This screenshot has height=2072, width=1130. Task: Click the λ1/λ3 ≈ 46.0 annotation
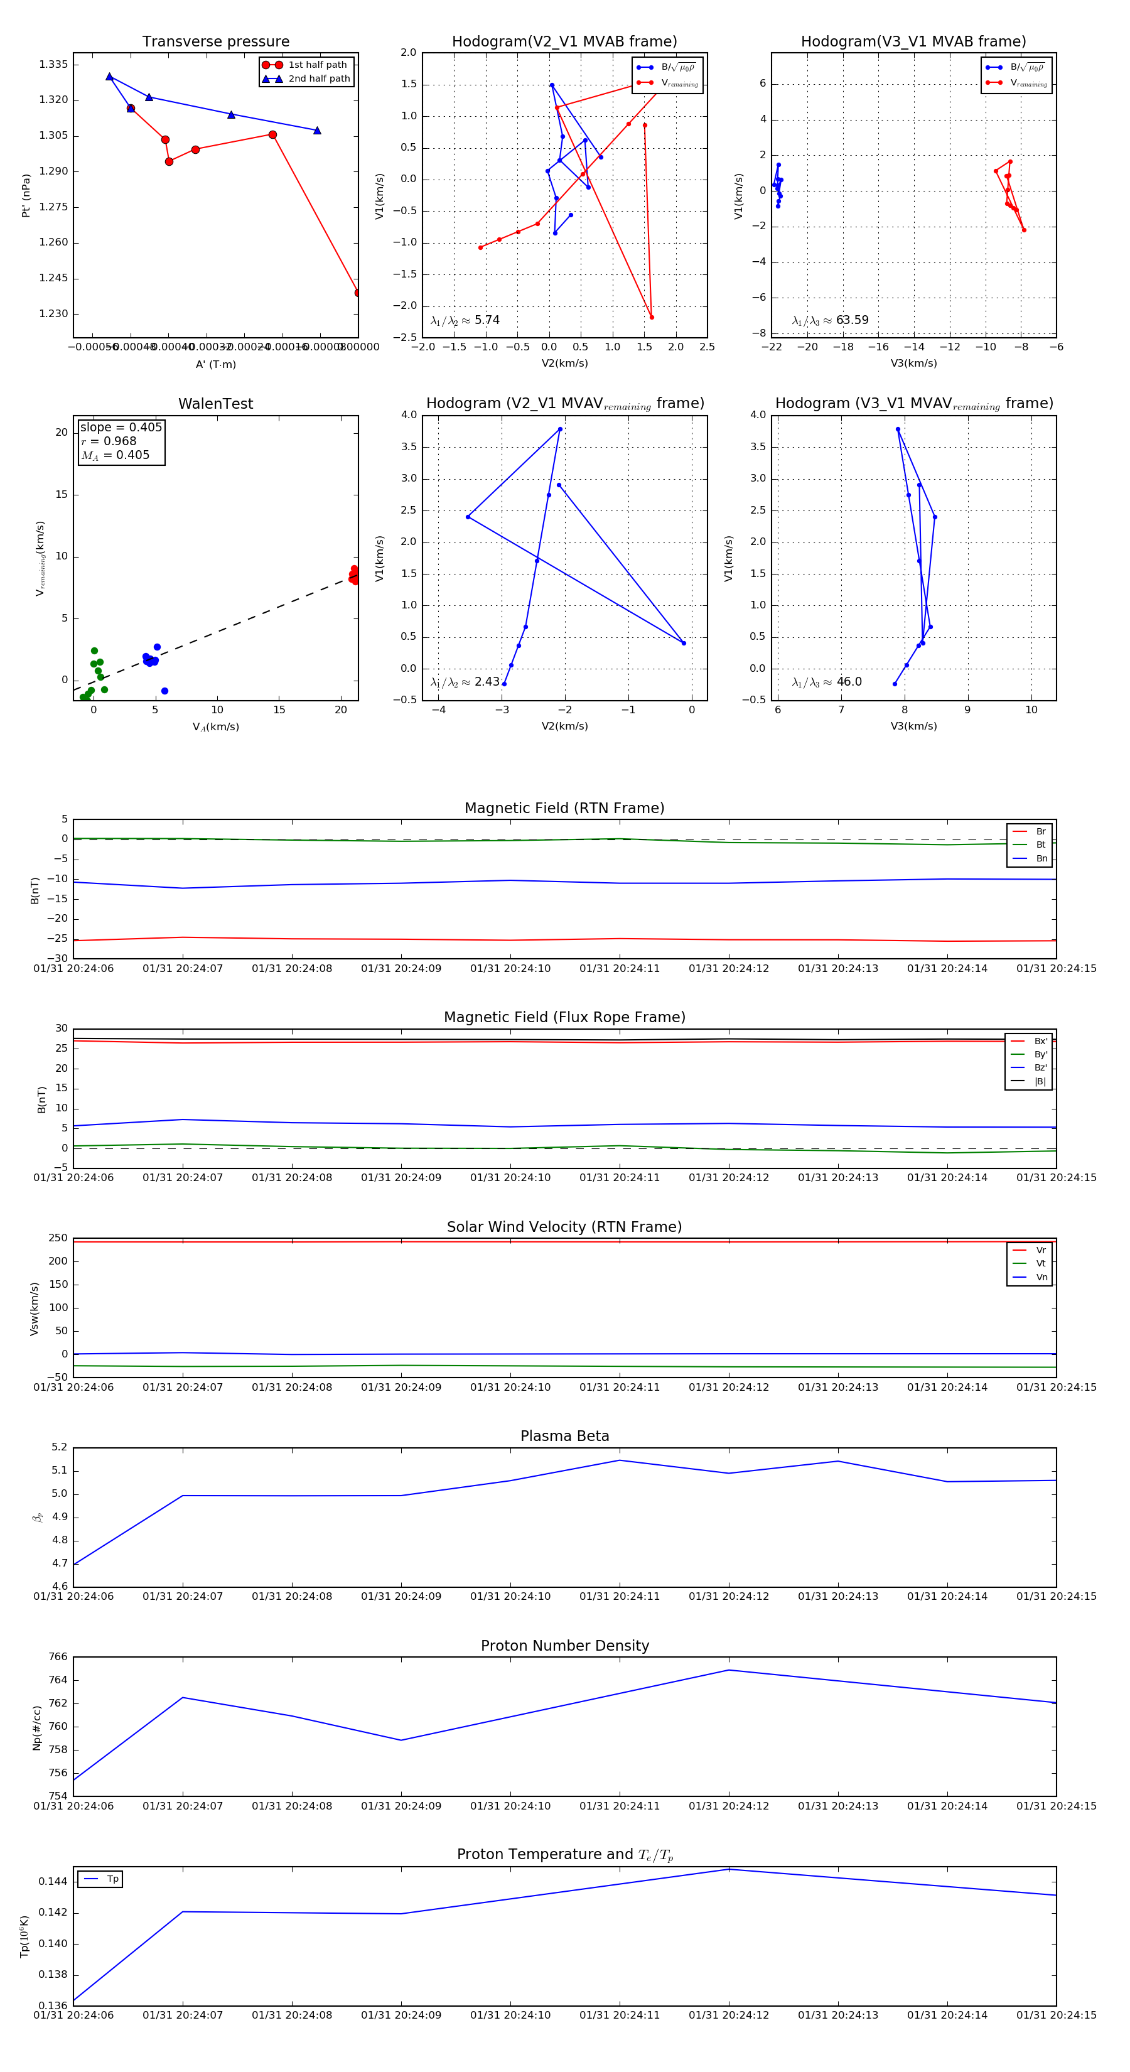[827, 682]
